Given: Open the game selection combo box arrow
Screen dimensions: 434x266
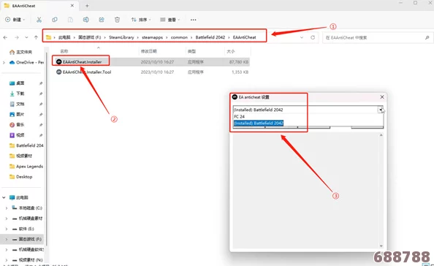Looking at the screenshot, I should [381, 110].
